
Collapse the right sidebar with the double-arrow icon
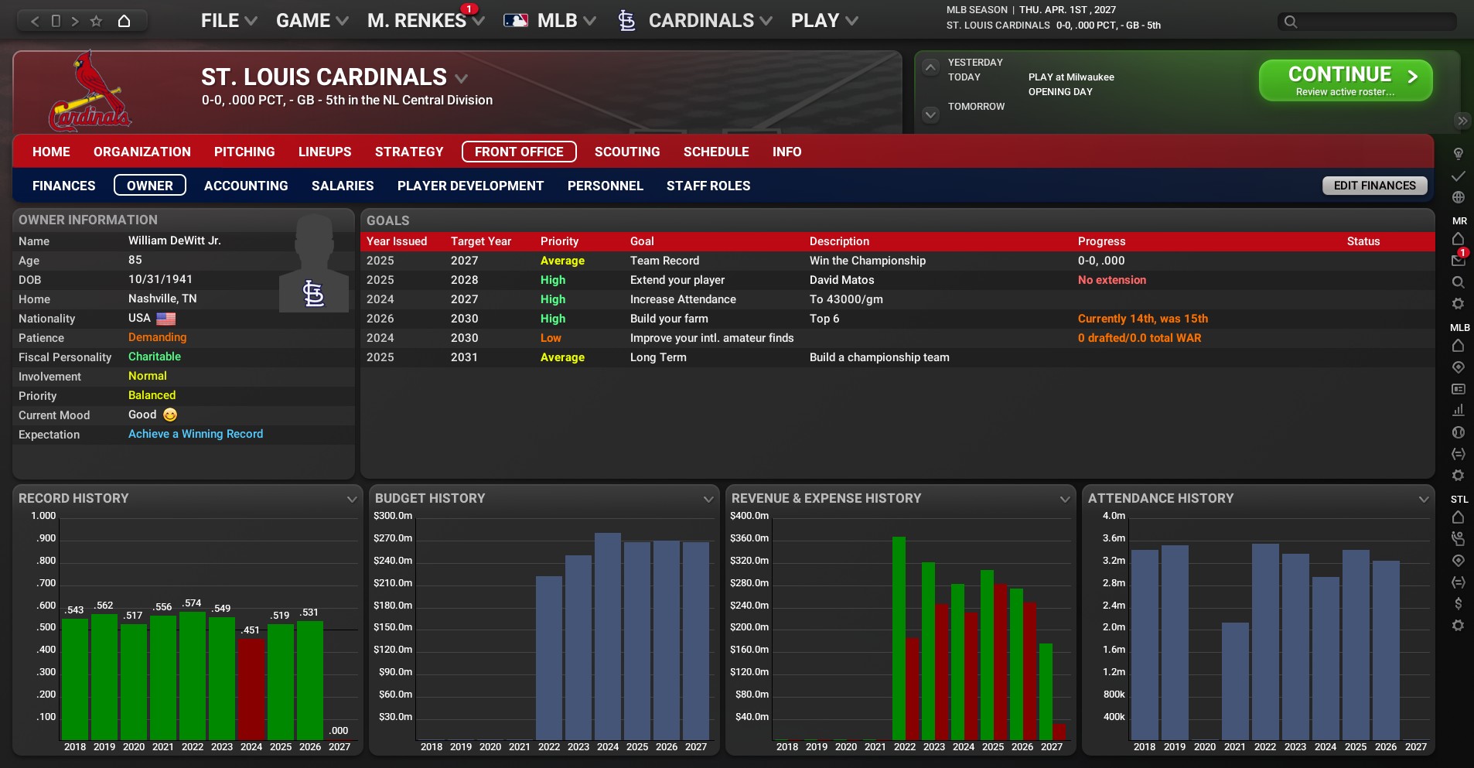[1462, 121]
